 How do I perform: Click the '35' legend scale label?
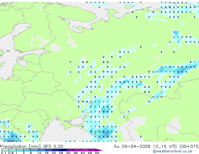[x=75, y=153]
